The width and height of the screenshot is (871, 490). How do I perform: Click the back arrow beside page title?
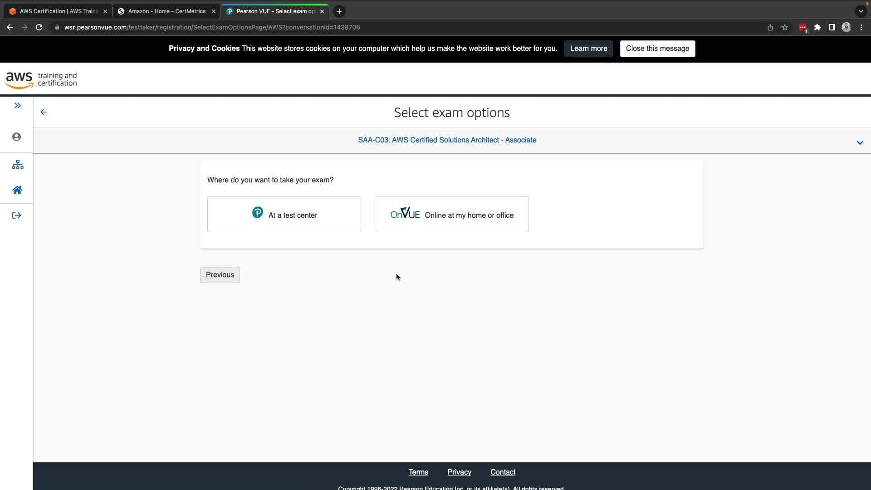click(x=44, y=112)
